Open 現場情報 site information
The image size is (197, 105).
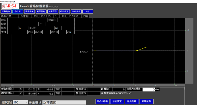tap(29, 11)
